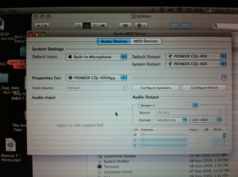
Task: Open the Default Output dropdown
Action: coord(196,56)
